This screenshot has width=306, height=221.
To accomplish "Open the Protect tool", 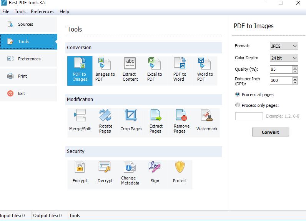I will click(x=180, y=174).
